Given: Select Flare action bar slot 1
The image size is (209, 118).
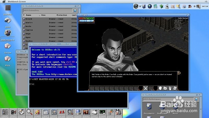Looking at the screenshot, I should [x=92, y=88].
